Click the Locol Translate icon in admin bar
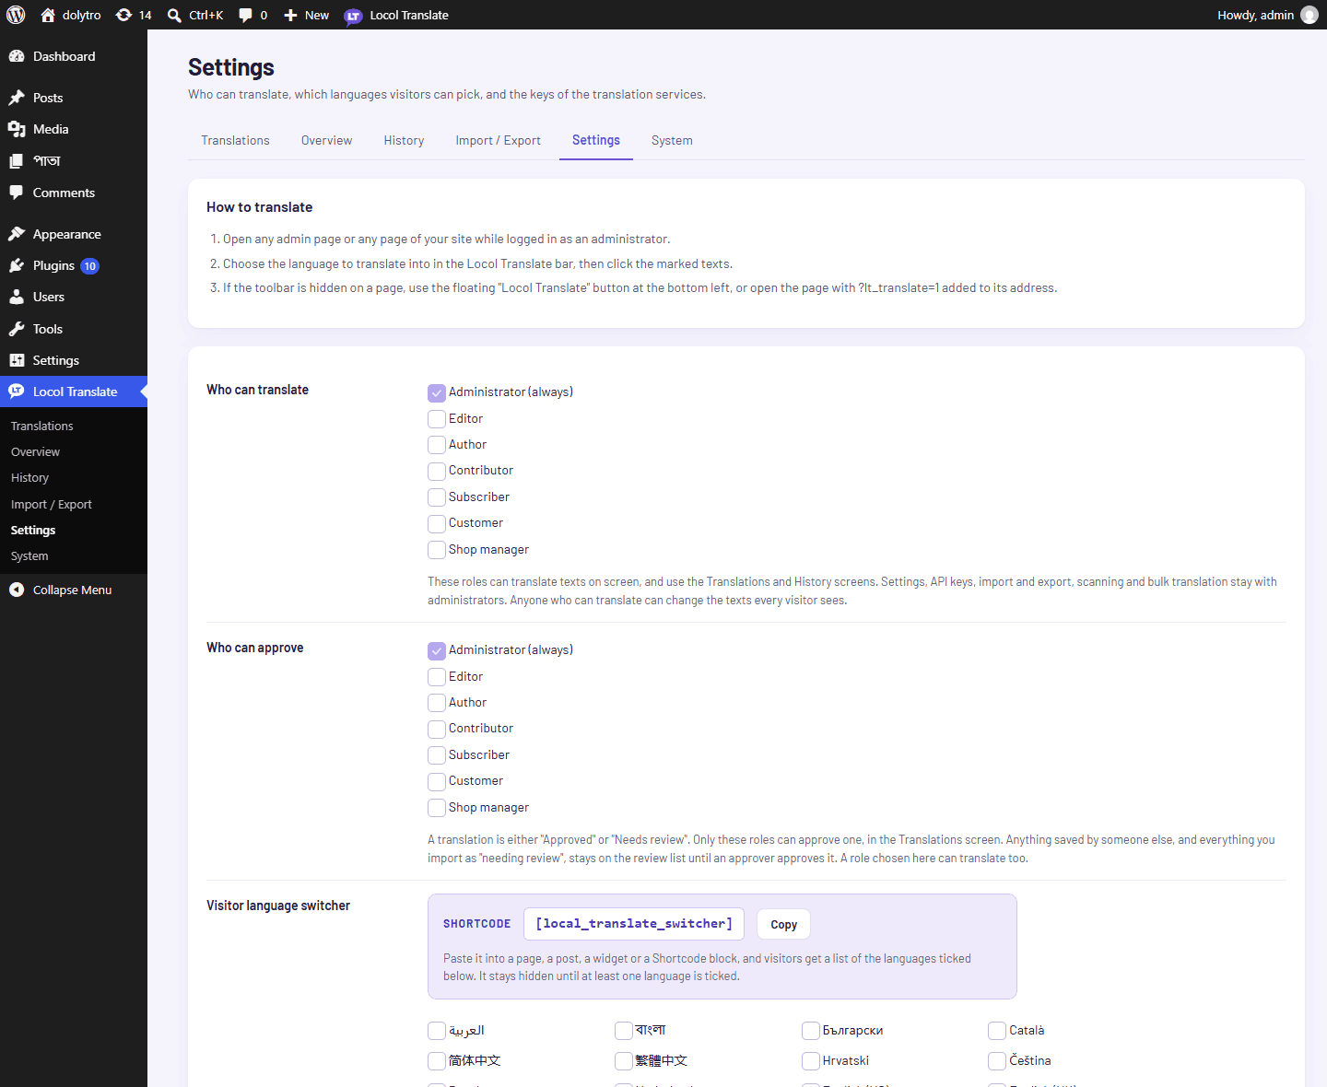Image resolution: width=1327 pixels, height=1087 pixels. pos(353,16)
